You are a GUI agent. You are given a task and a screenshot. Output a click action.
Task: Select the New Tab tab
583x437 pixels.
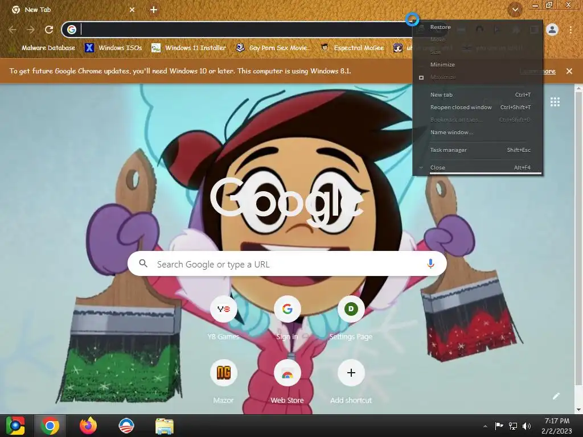coord(72,10)
